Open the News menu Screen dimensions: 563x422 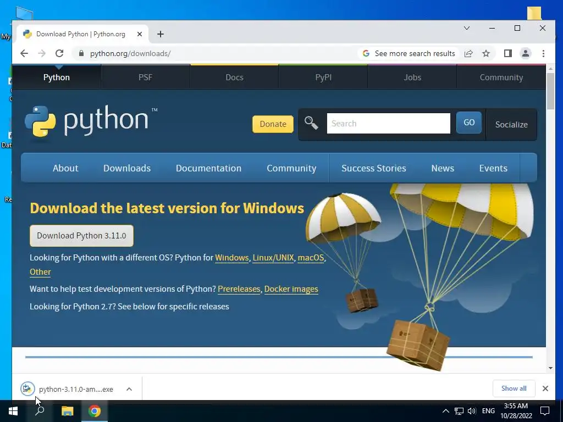[443, 168]
